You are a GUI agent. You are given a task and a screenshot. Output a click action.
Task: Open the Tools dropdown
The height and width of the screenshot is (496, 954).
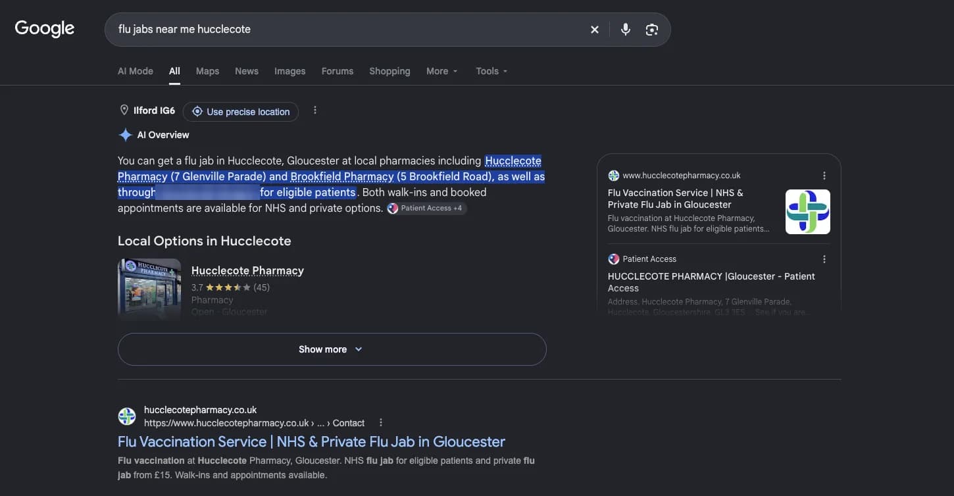pyautogui.click(x=491, y=71)
